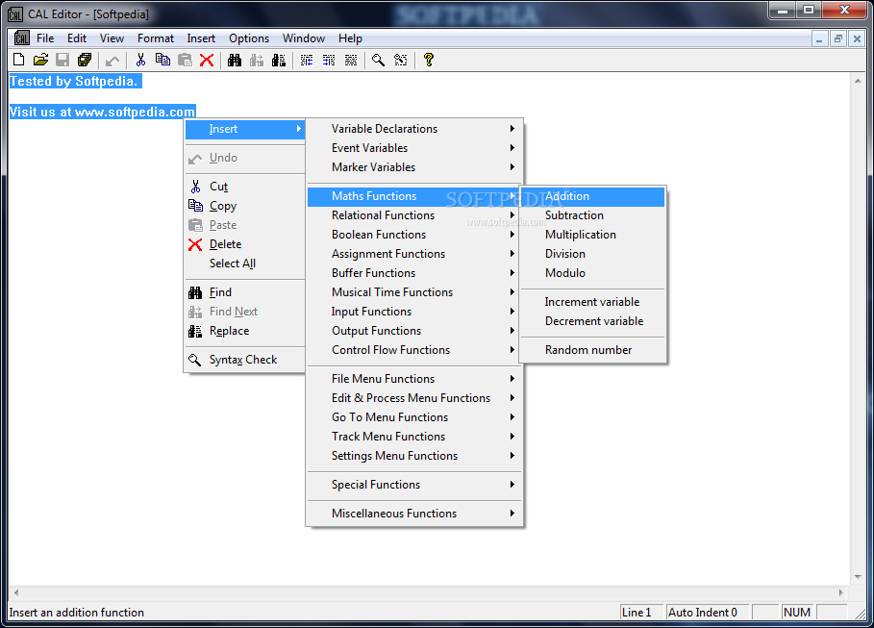Screen dimensions: 874x628
Task: Expand the Track Menu Functions submenu
Action: click(x=414, y=437)
